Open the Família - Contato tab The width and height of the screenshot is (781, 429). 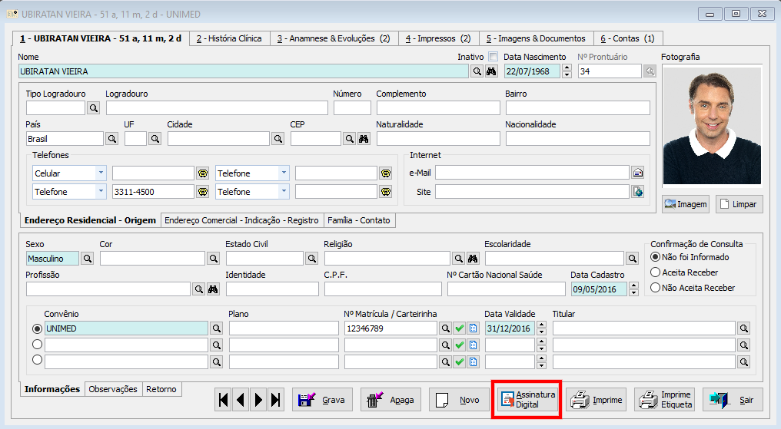point(359,220)
